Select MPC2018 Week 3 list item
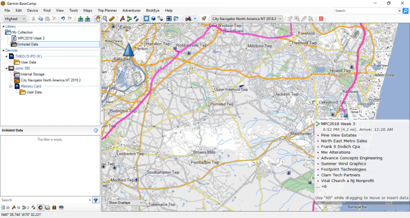The height and width of the screenshot is (218, 410). click(x=31, y=38)
